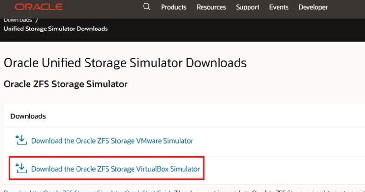Viewport: 365px width, 192px height.
Task: Open the Developer navigation item
Action: (313, 7)
